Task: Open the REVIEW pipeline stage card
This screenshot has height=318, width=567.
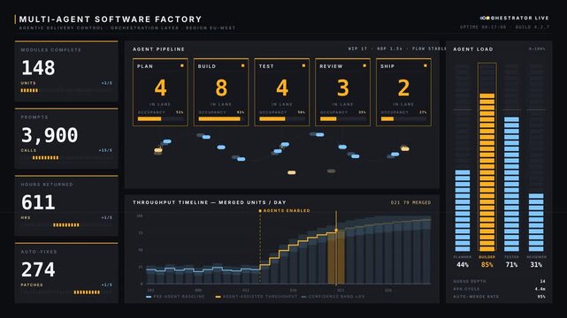Action: [342, 92]
